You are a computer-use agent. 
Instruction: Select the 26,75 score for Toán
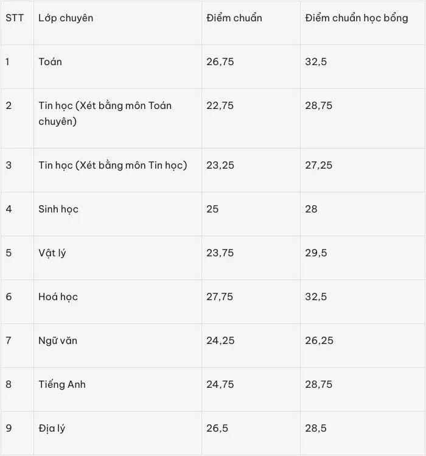click(251, 67)
